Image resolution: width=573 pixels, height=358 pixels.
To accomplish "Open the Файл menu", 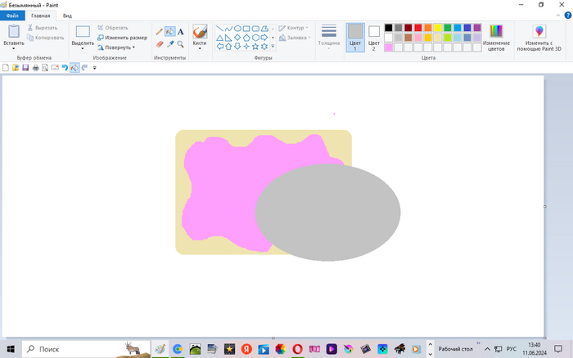I will (12, 16).
